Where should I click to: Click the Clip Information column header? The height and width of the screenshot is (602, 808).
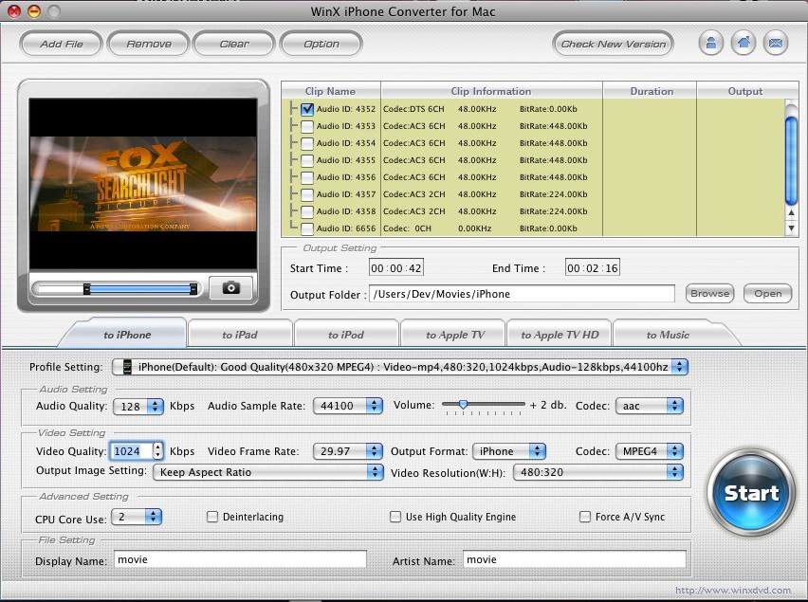(491, 91)
